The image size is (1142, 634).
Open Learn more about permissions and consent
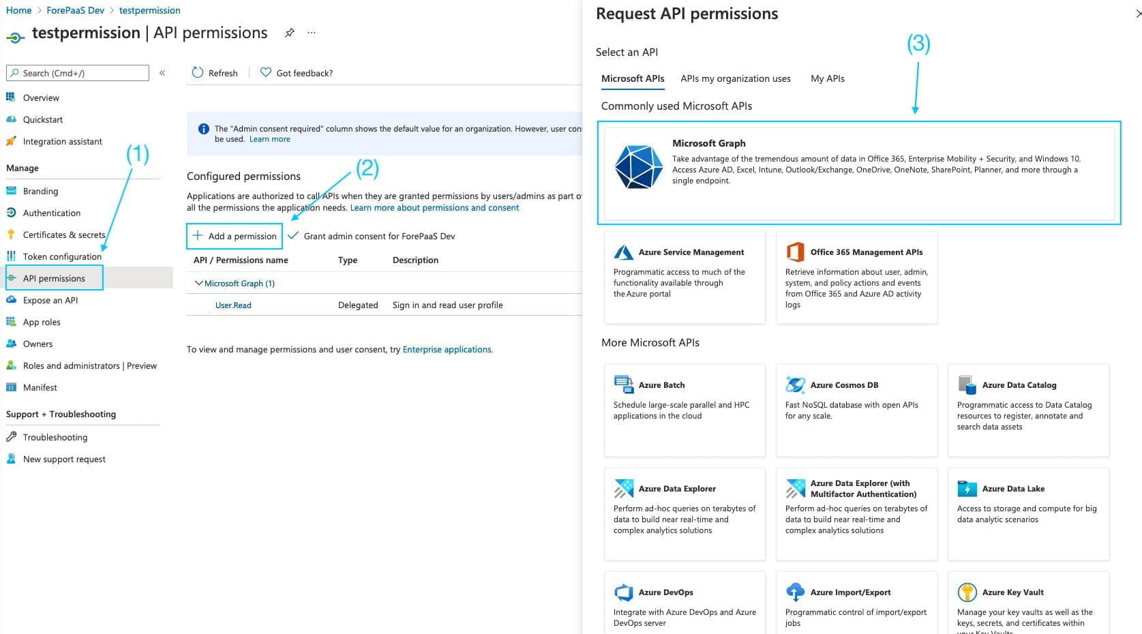click(434, 208)
